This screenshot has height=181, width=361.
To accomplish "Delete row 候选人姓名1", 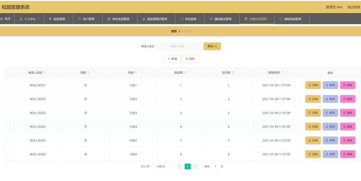I will click(348, 85).
